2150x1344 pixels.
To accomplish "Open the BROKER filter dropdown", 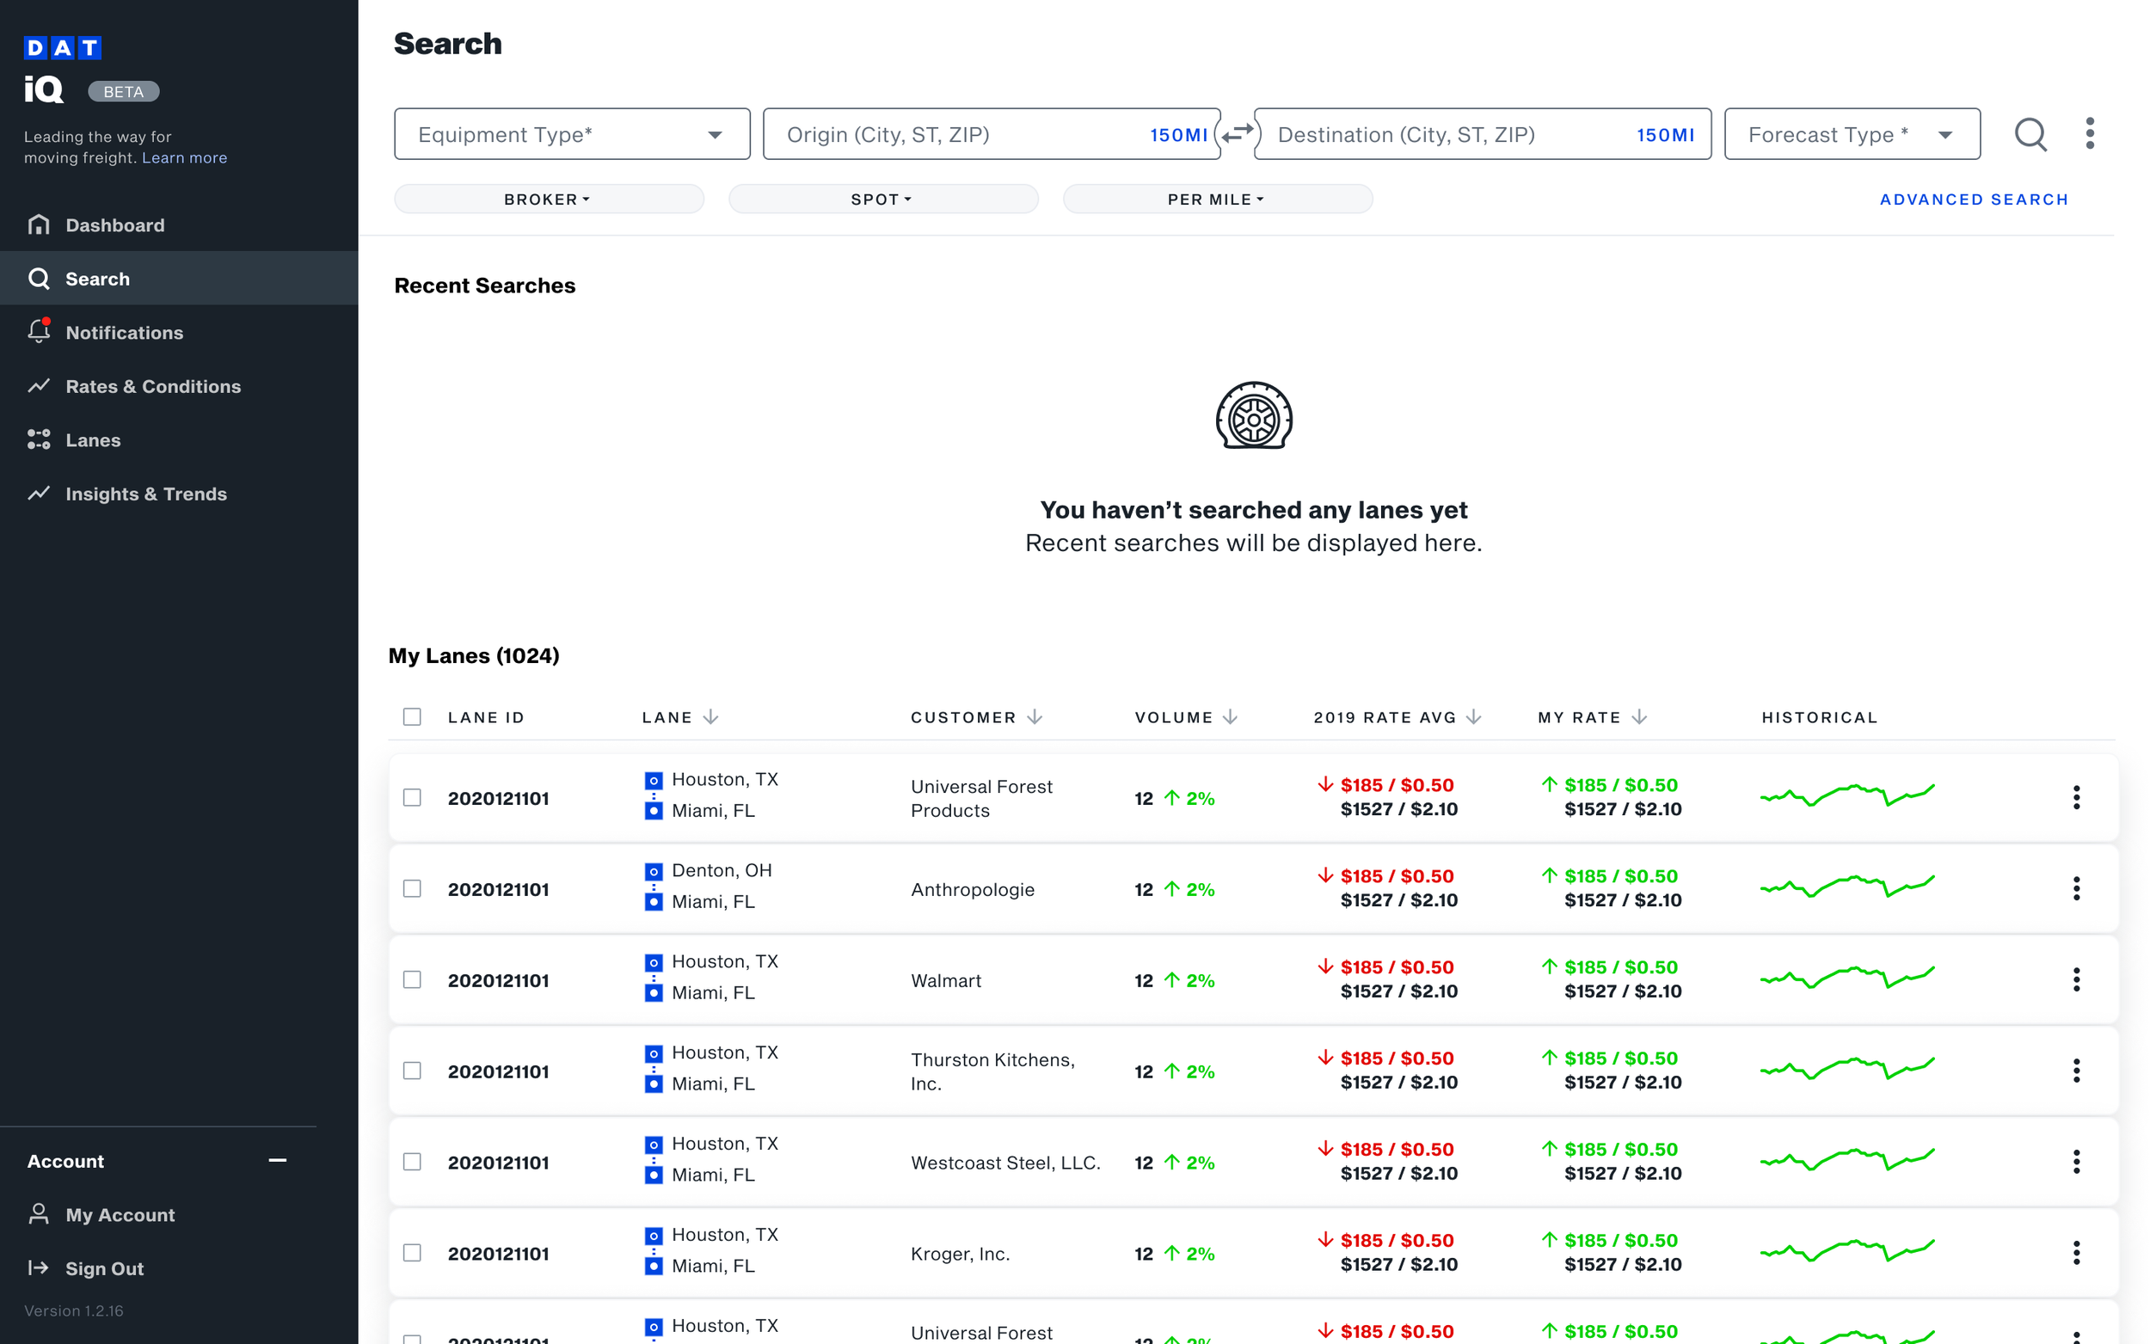I will coord(548,199).
